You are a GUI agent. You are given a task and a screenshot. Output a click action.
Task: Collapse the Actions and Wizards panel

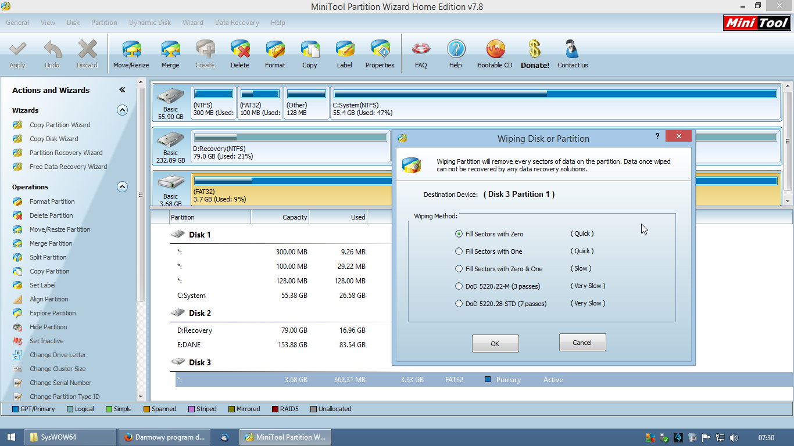click(x=122, y=90)
